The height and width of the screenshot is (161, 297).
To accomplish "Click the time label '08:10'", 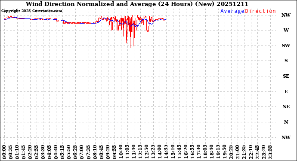I will coord(95,152).
